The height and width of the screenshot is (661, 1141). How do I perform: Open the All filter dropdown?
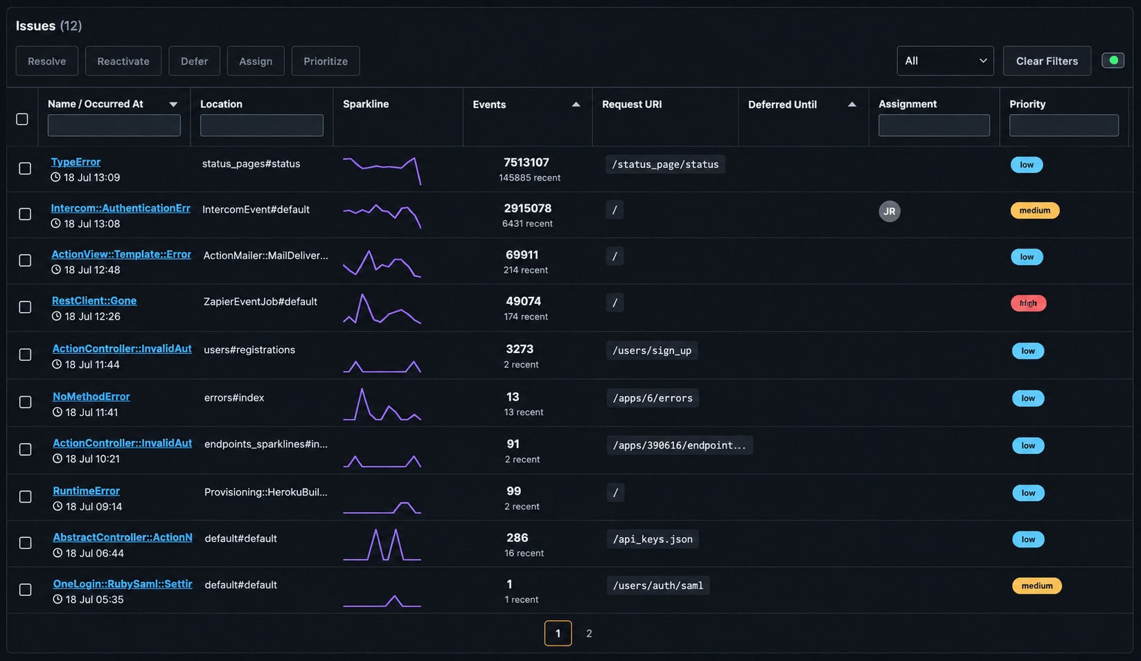point(945,61)
